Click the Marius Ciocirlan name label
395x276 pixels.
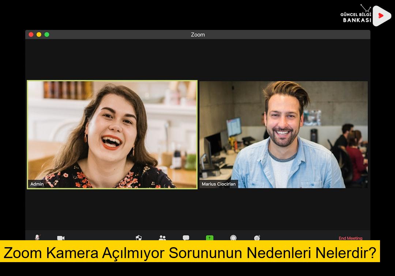(x=219, y=184)
